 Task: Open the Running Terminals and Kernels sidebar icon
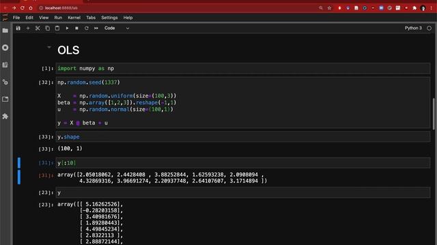5,48
